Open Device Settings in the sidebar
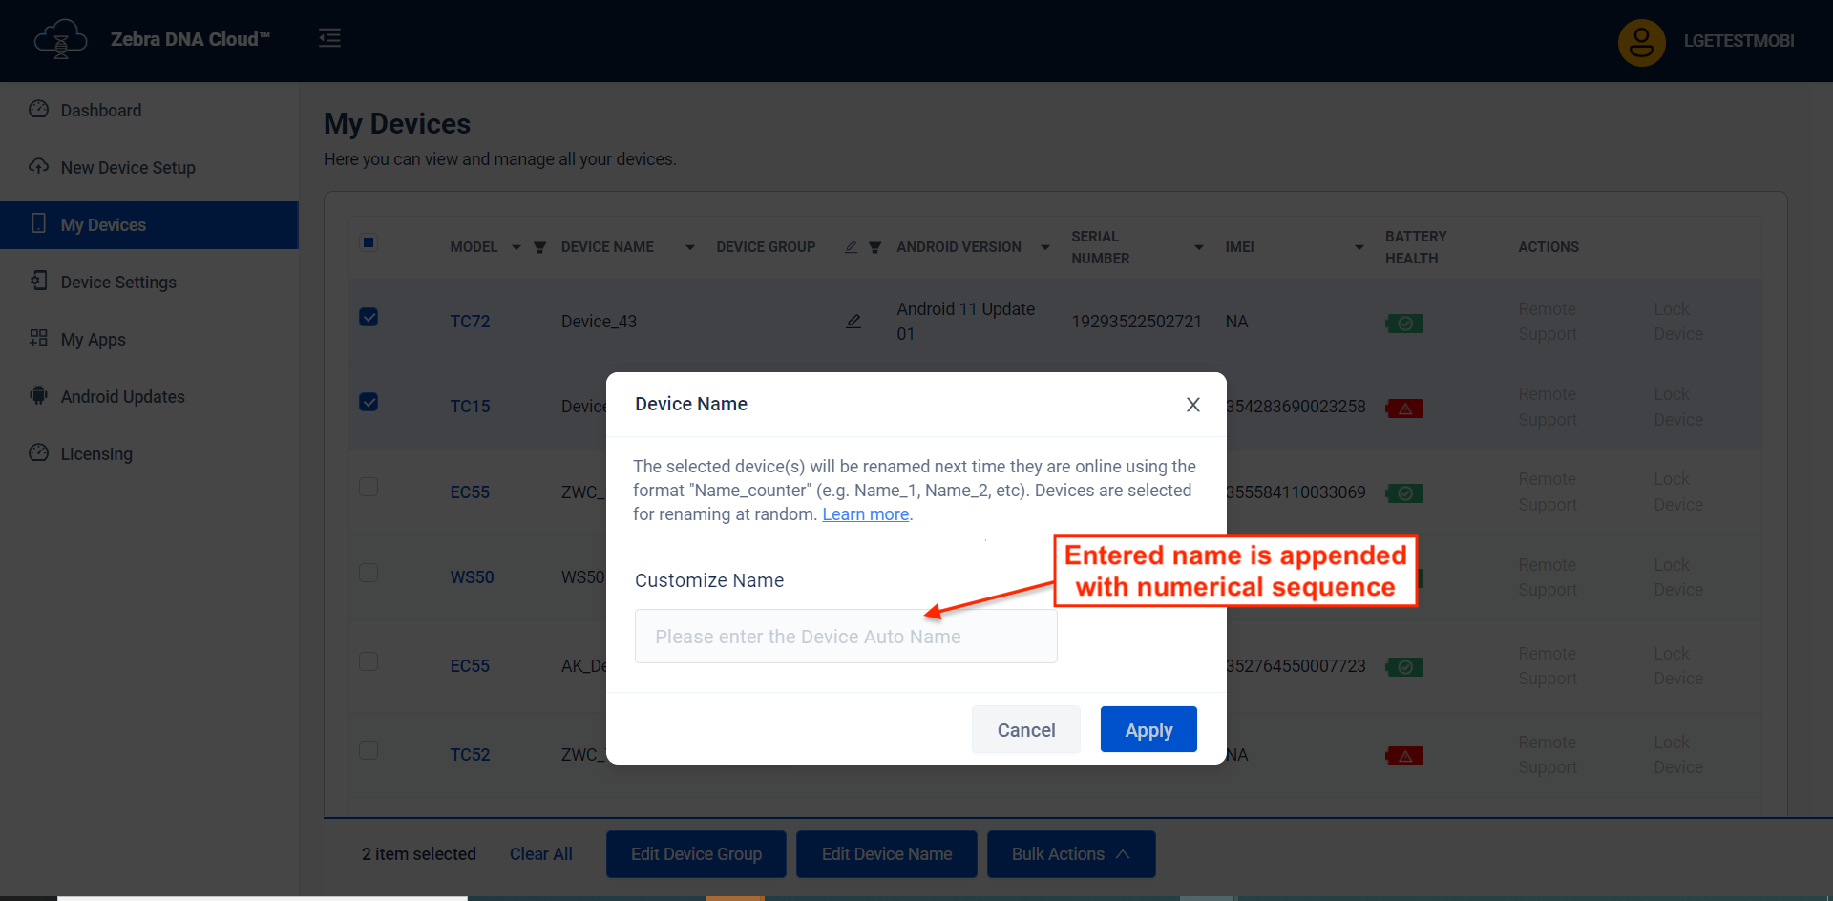The height and width of the screenshot is (901, 1833). [118, 283]
